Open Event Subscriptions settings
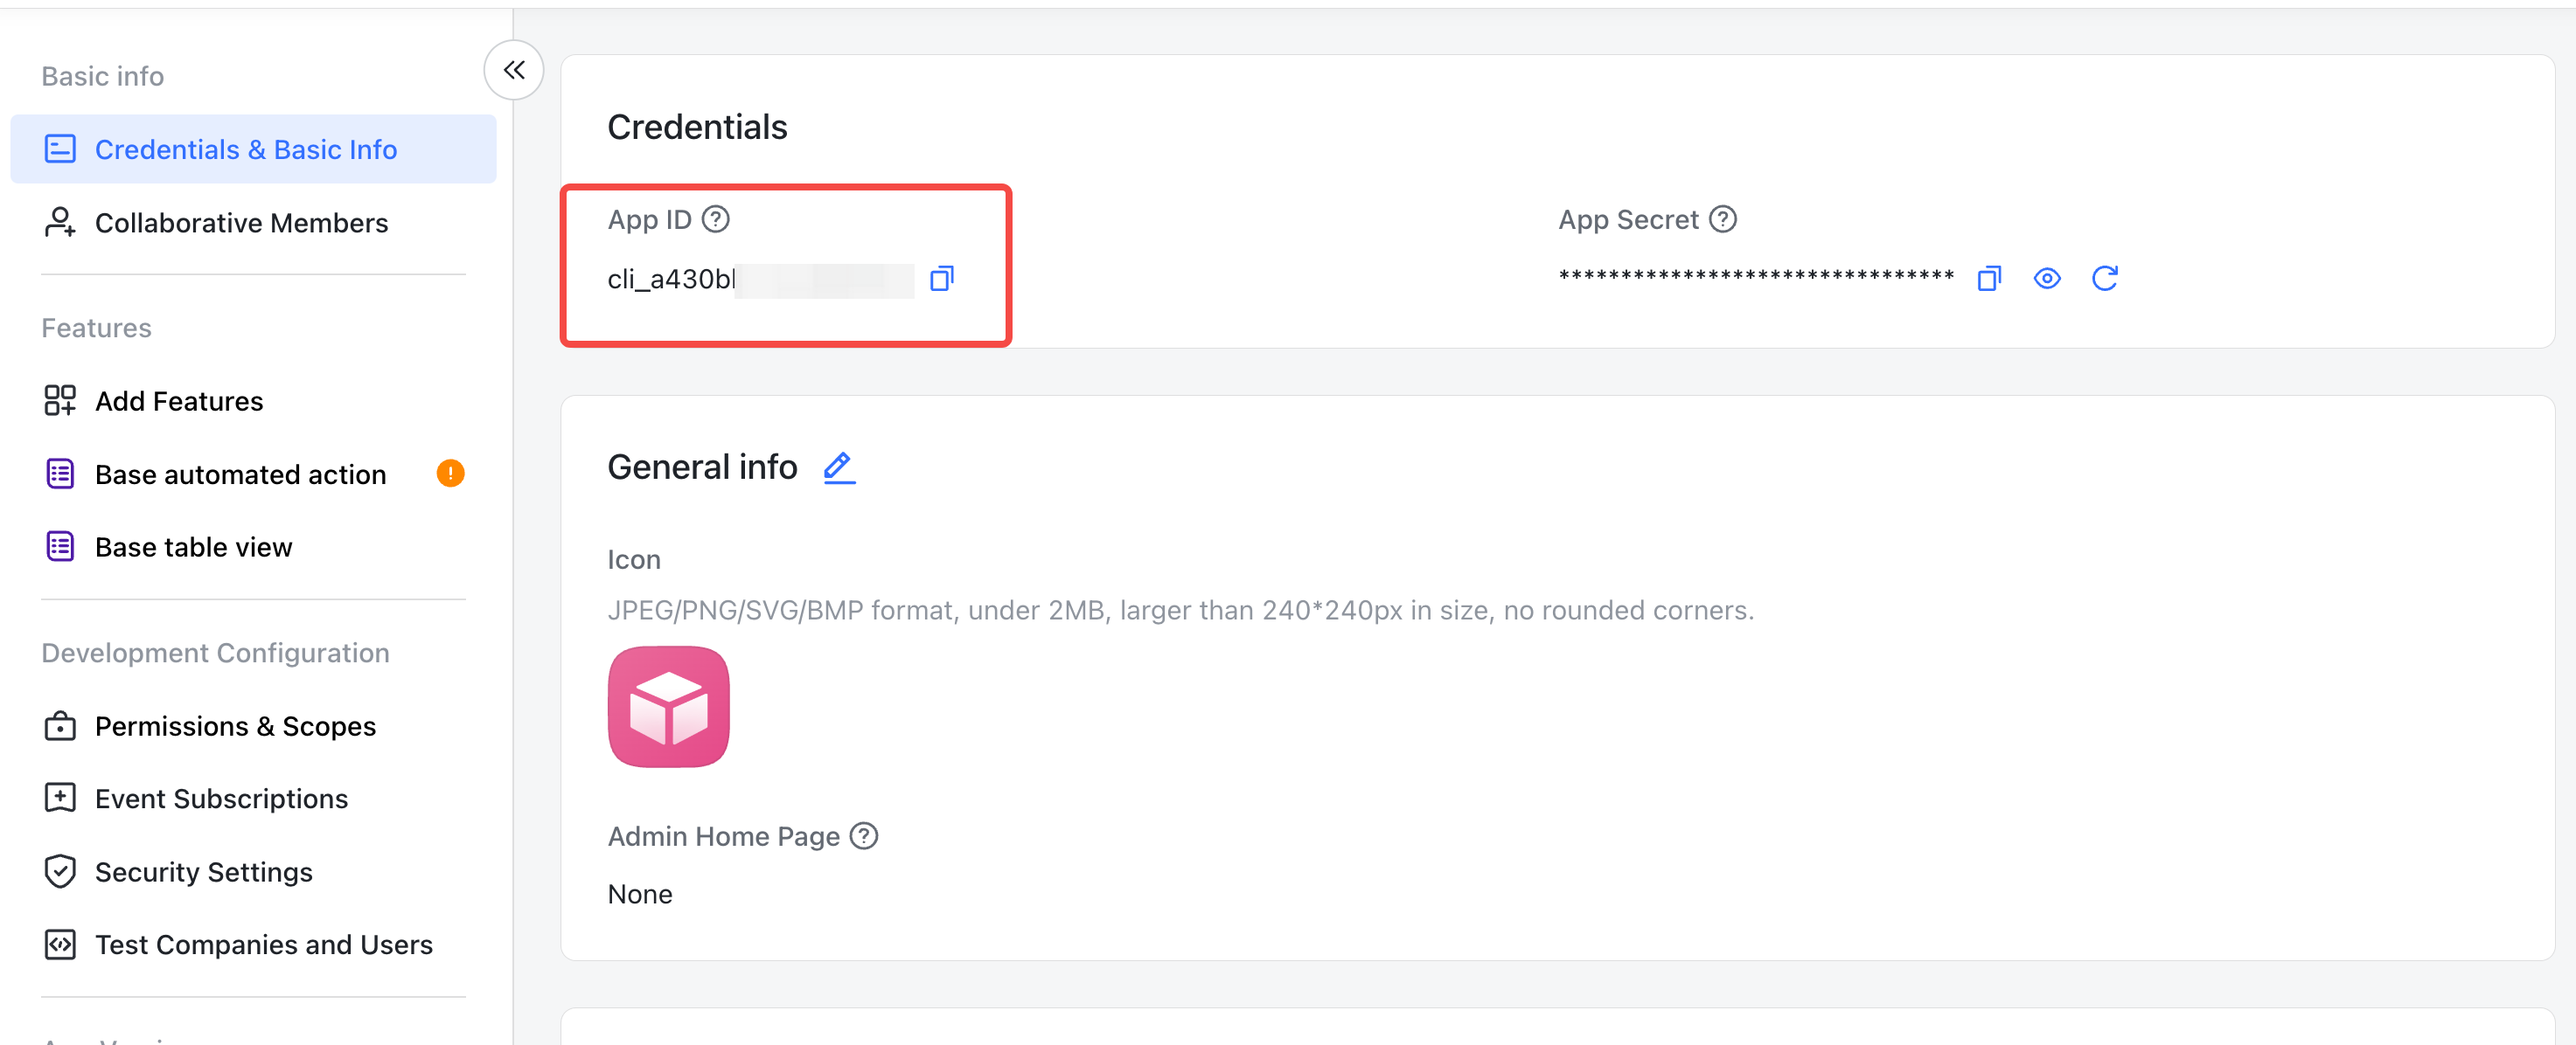This screenshot has width=2576, height=1045. (221, 799)
